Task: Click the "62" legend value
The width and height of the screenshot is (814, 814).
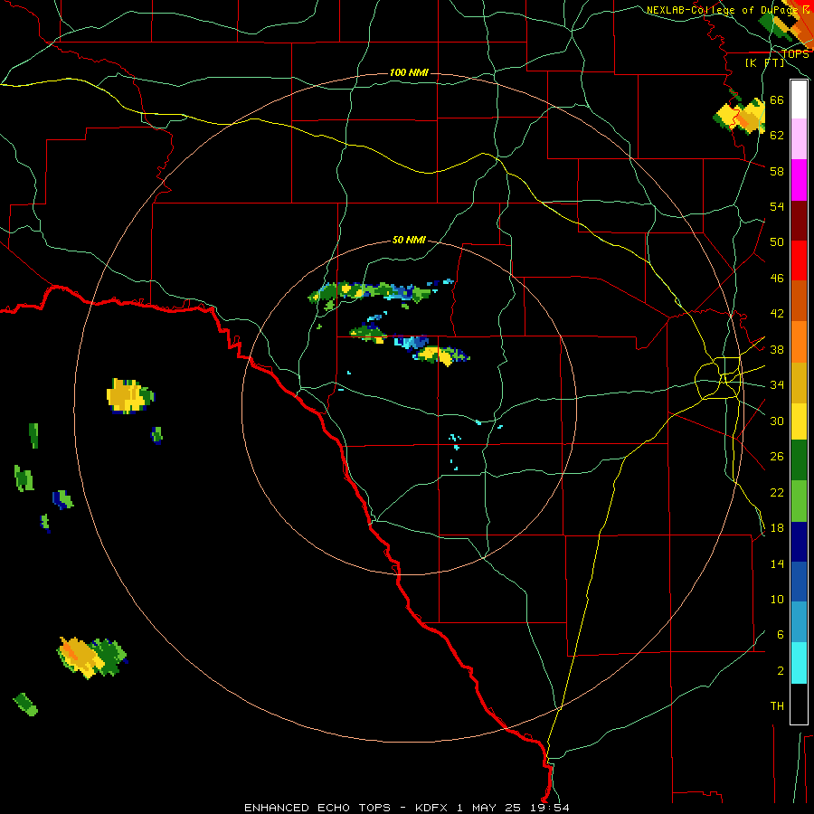Action: click(x=777, y=135)
